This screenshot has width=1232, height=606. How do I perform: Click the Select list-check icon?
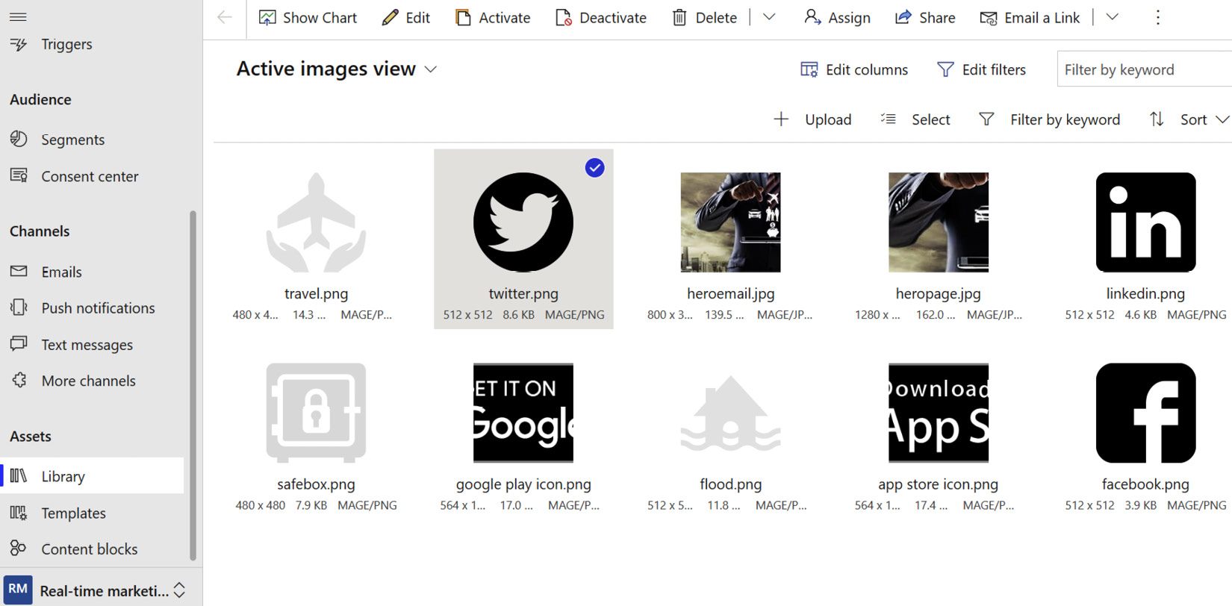(888, 119)
